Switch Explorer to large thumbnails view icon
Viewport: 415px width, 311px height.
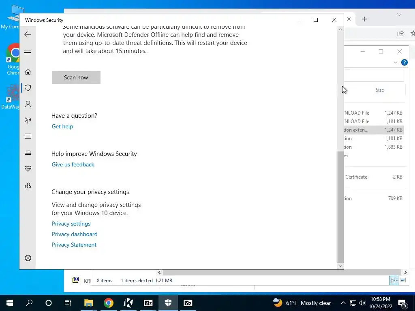[x=403, y=280]
